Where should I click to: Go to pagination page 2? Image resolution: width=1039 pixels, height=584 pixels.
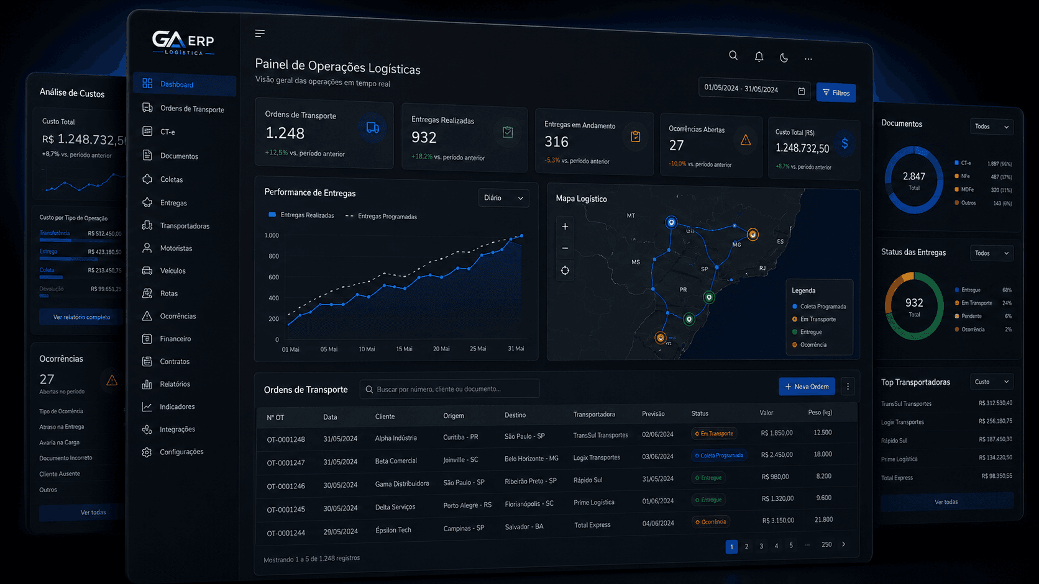click(746, 547)
